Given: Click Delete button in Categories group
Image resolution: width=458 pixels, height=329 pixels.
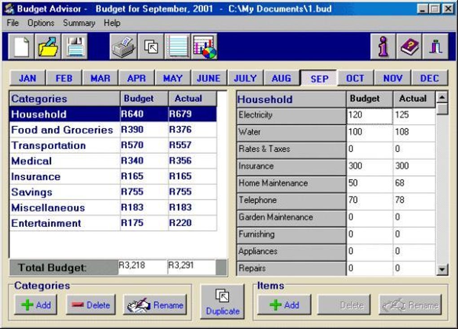Looking at the screenshot, I should (x=91, y=305).
